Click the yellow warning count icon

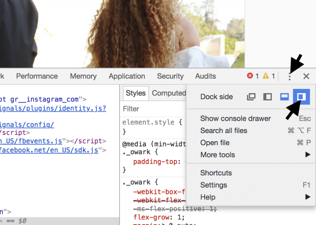266,76
